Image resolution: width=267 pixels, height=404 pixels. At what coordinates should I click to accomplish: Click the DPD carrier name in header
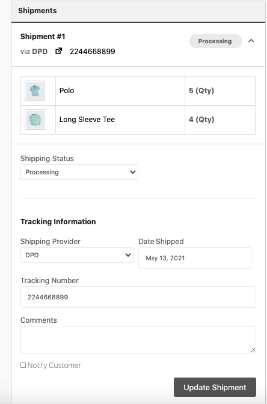point(40,52)
